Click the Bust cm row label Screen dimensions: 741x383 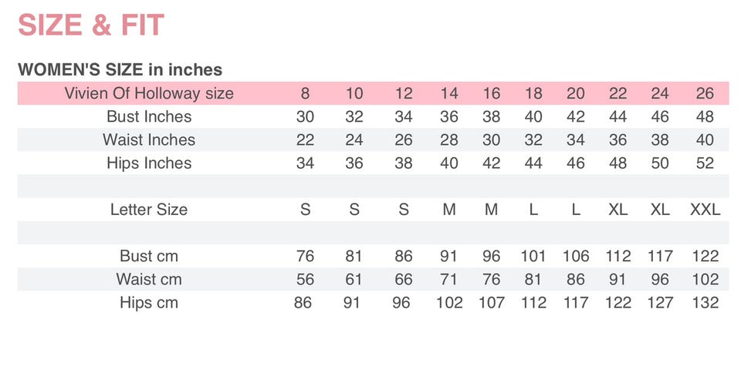(149, 256)
